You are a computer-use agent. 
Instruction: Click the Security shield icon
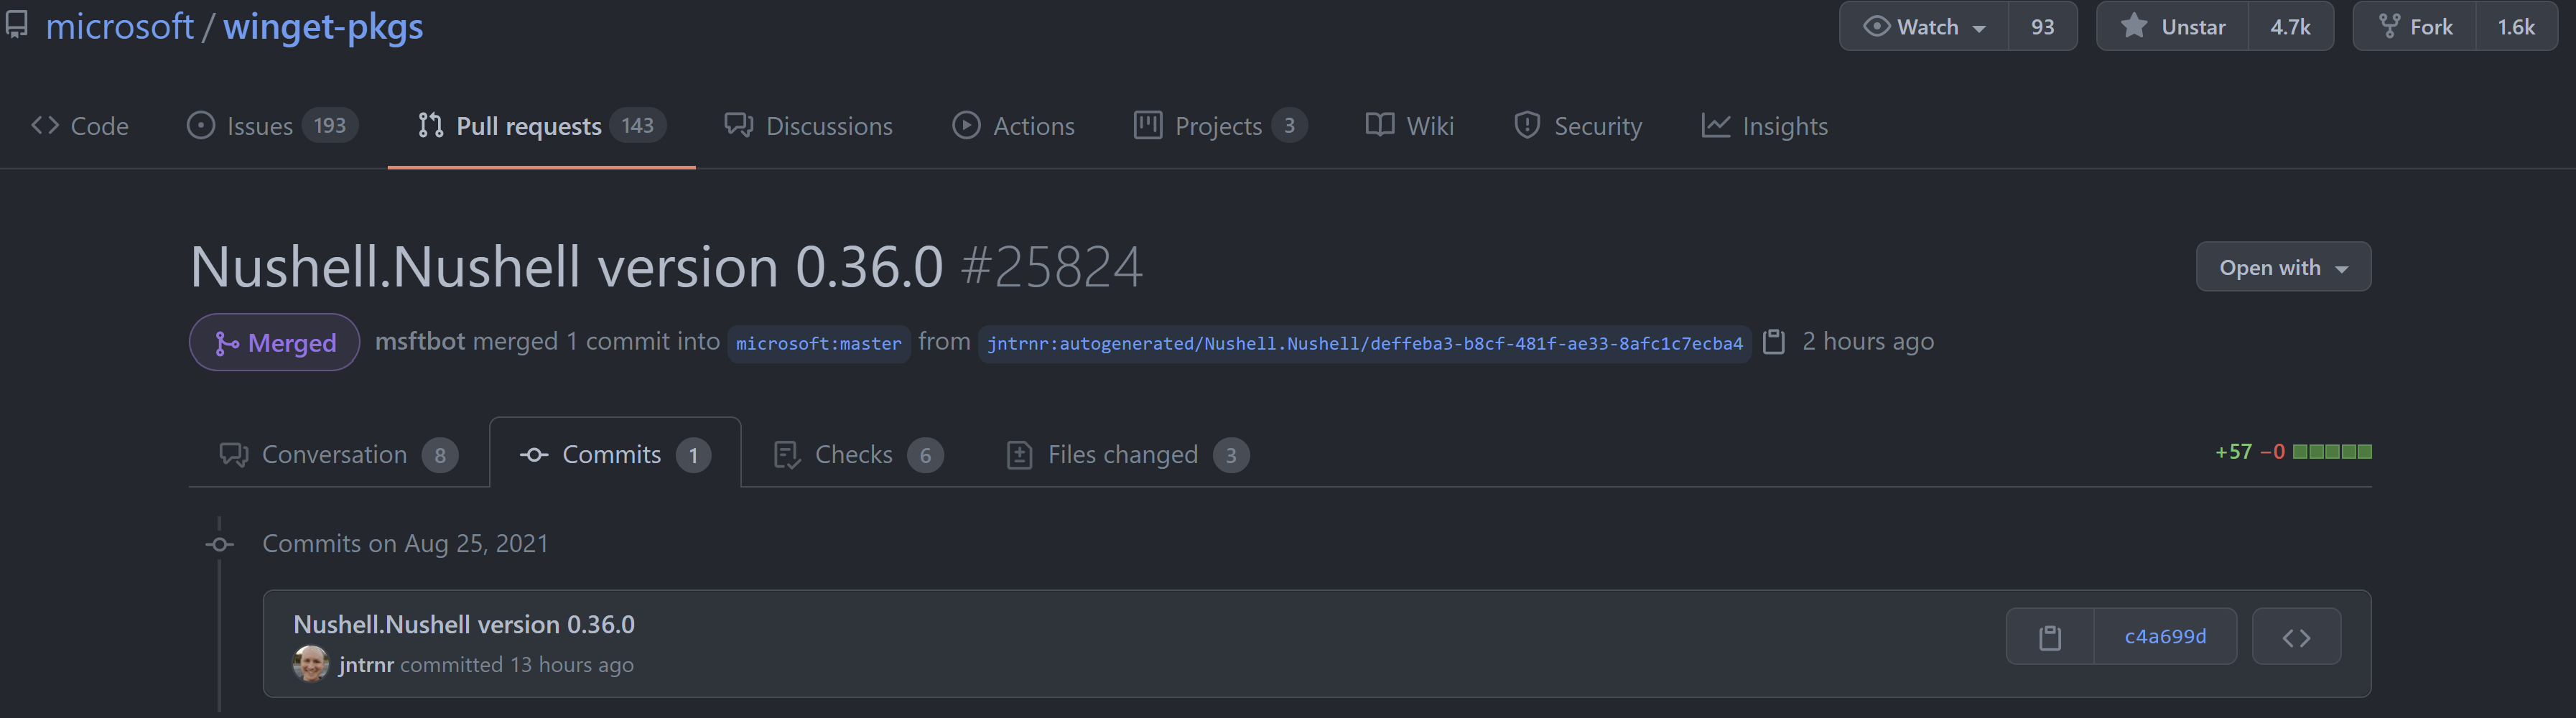point(1527,125)
